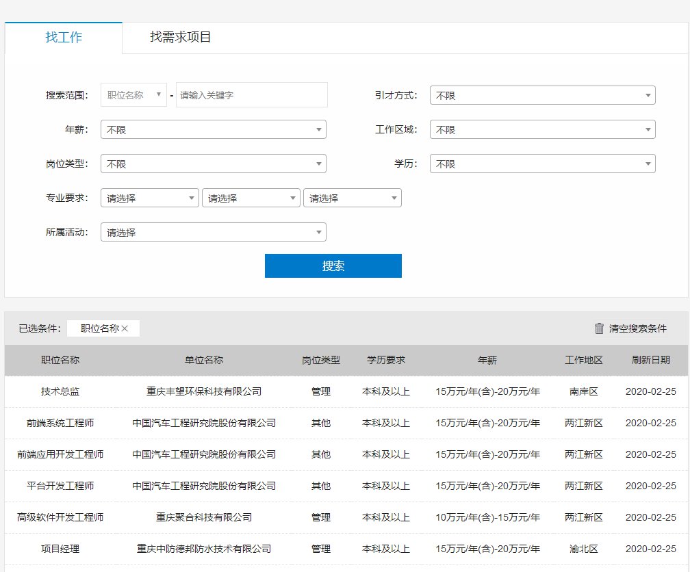This screenshot has width=690, height=572.
Task: Open the 项目经理 job listing
Action: 60,549
